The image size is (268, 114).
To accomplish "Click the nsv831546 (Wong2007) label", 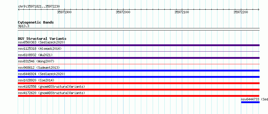I will (x=36, y=61).
